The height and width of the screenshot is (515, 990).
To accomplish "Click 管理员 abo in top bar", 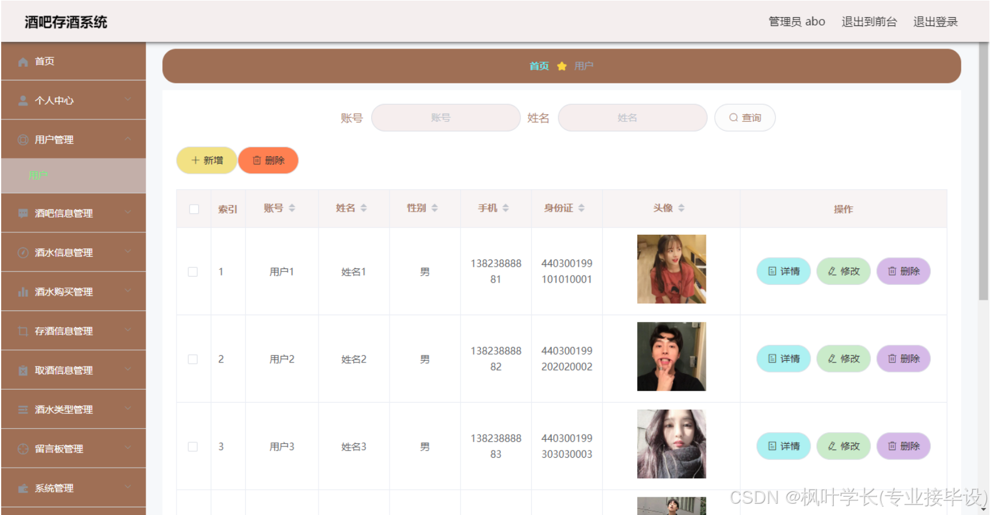I will point(797,22).
